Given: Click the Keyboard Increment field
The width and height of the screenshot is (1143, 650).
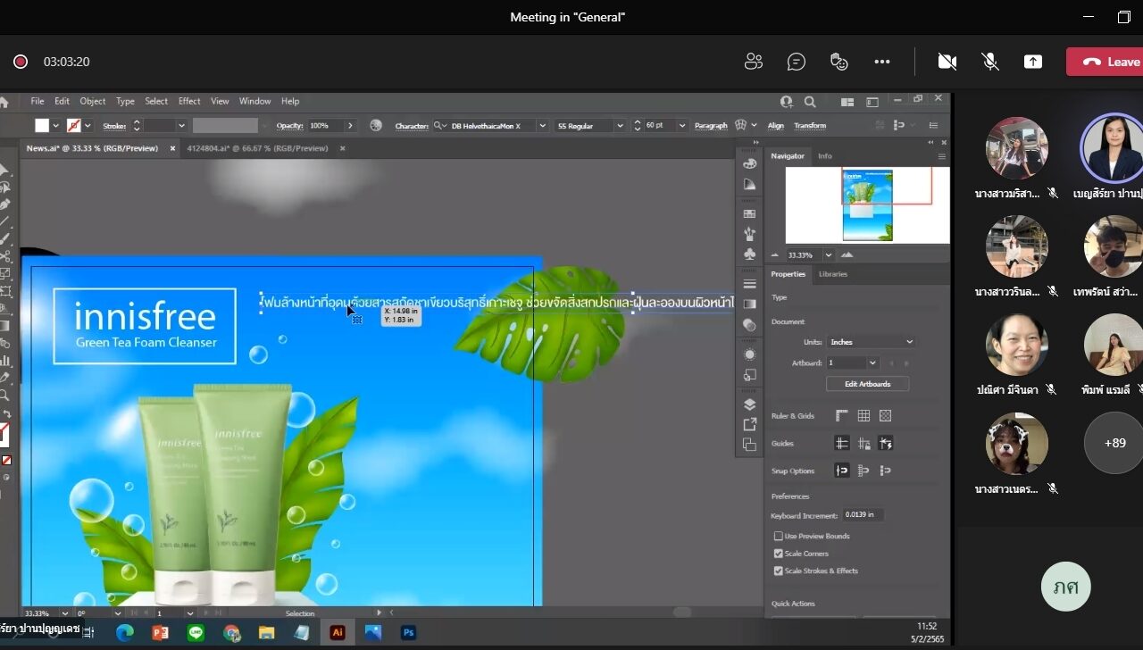Looking at the screenshot, I should (863, 515).
